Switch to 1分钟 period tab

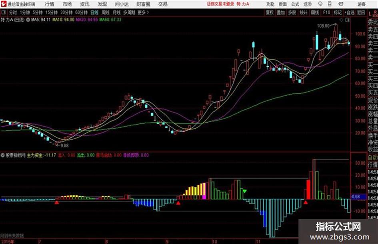(24, 12)
